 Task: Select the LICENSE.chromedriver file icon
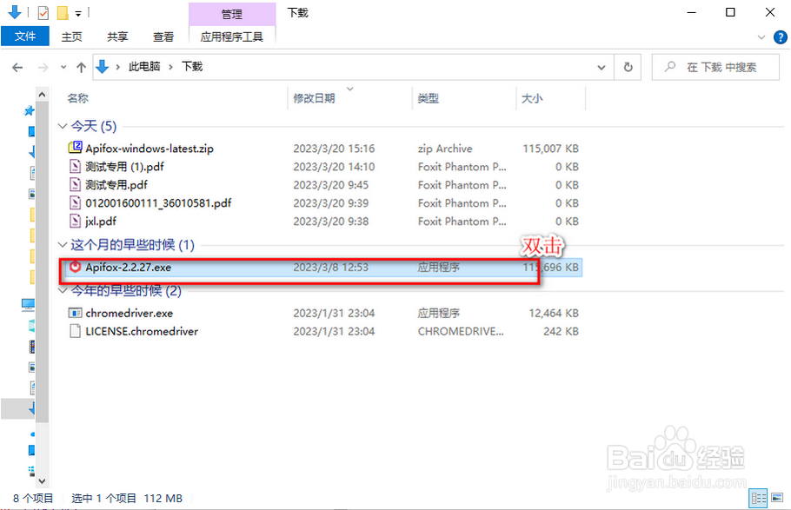tap(75, 331)
